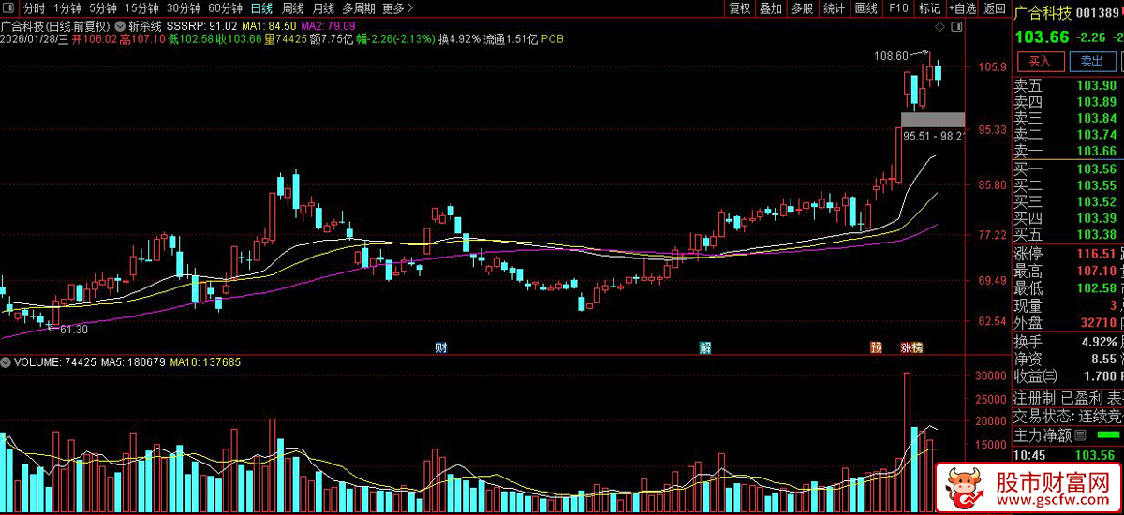
Task: Click the 买二 price 103.55
Action: pyautogui.click(x=1097, y=185)
